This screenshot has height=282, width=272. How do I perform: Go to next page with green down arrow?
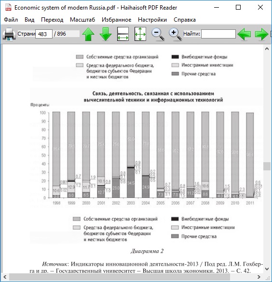tap(106, 34)
